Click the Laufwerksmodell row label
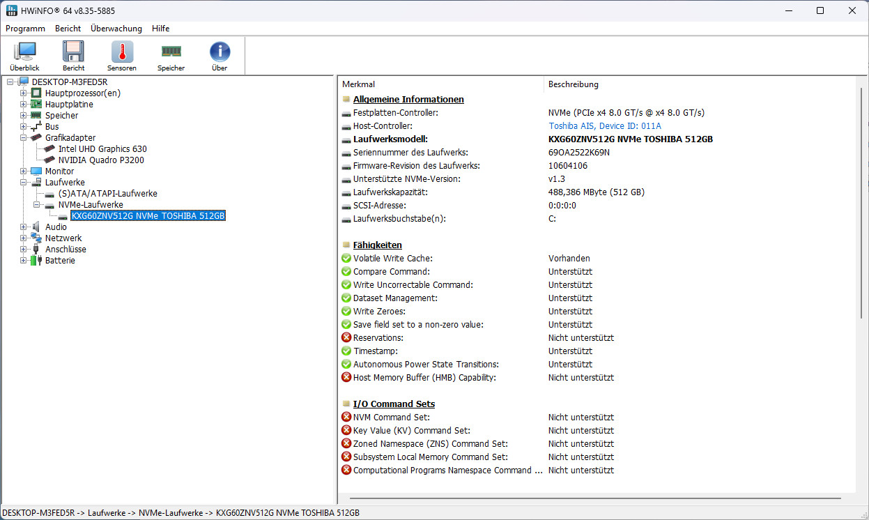Screen dimensions: 869x520 click(x=390, y=139)
